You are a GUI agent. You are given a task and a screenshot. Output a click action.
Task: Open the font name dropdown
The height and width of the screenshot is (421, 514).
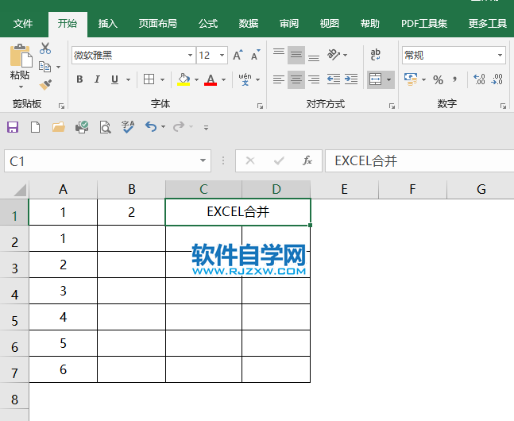coord(190,55)
